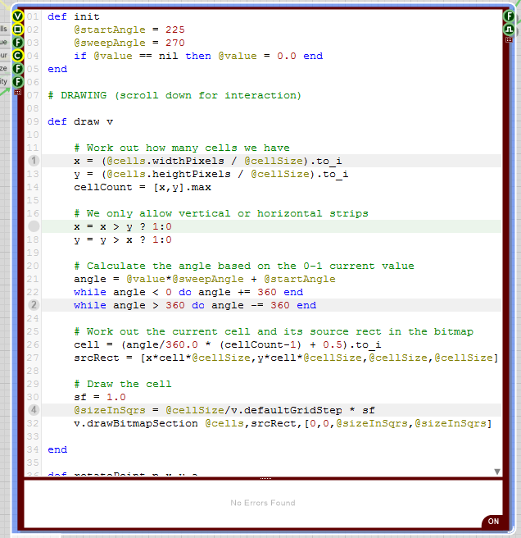The height and width of the screenshot is (538, 521).
Task: Select the square Bitmap input connector
Action: click(18, 30)
